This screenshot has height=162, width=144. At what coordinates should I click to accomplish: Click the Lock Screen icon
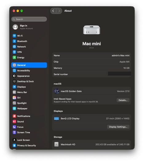pyautogui.click(x=14, y=140)
